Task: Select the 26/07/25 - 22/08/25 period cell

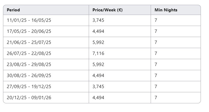Action: 46,53
